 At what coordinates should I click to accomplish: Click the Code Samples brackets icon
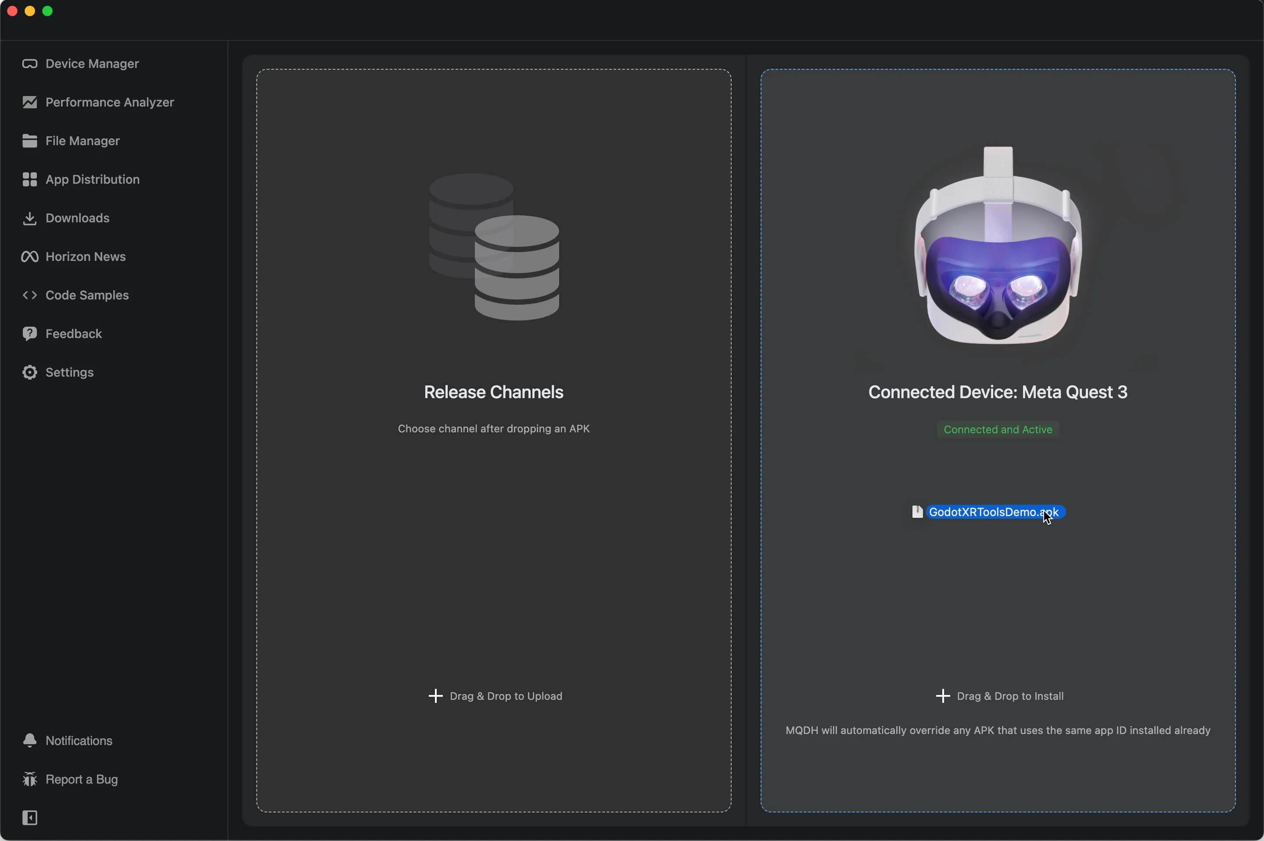(29, 296)
